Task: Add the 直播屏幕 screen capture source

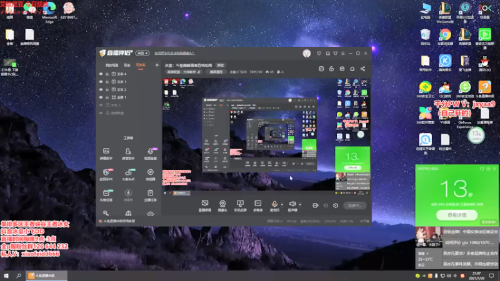Action: [205, 206]
